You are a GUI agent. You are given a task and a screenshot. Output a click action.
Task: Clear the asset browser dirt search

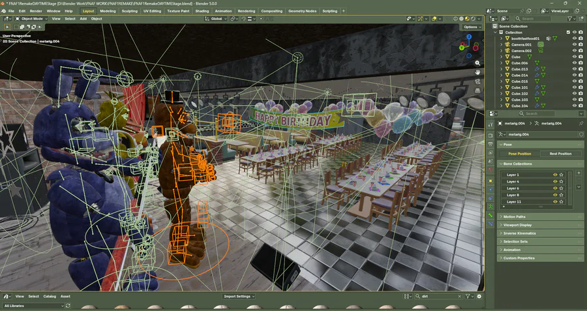[460, 297]
